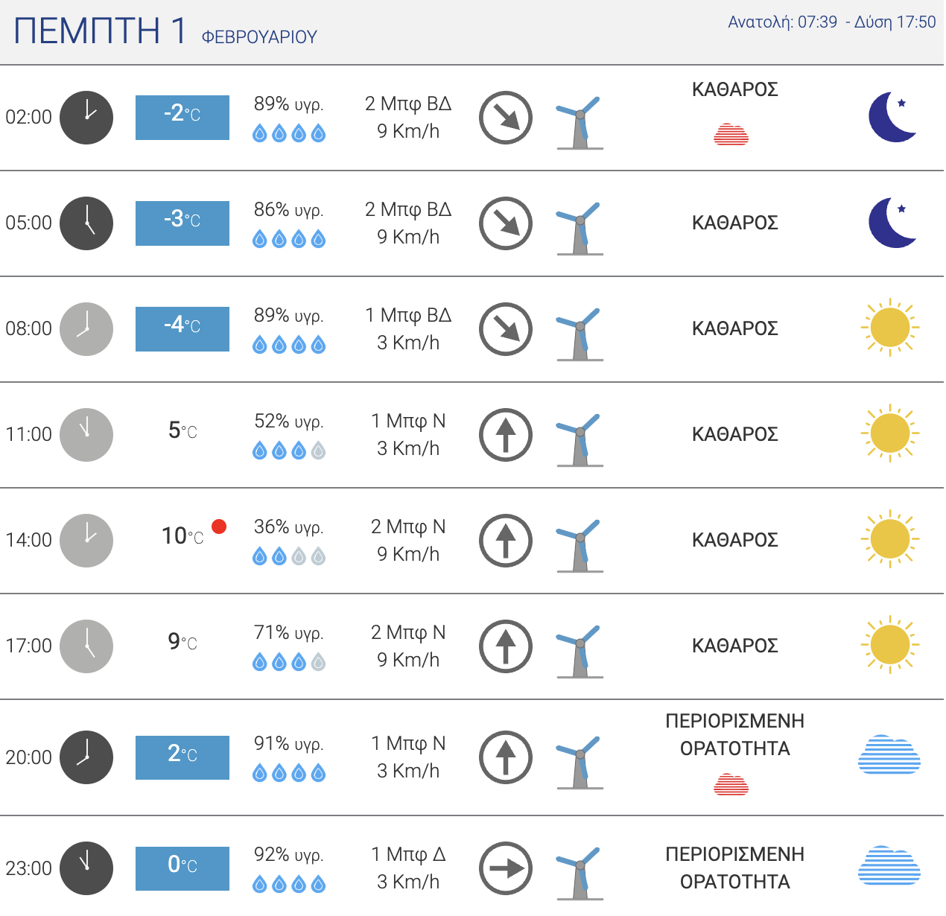Click the red cloud warning at 02:00

(x=731, y=135)
